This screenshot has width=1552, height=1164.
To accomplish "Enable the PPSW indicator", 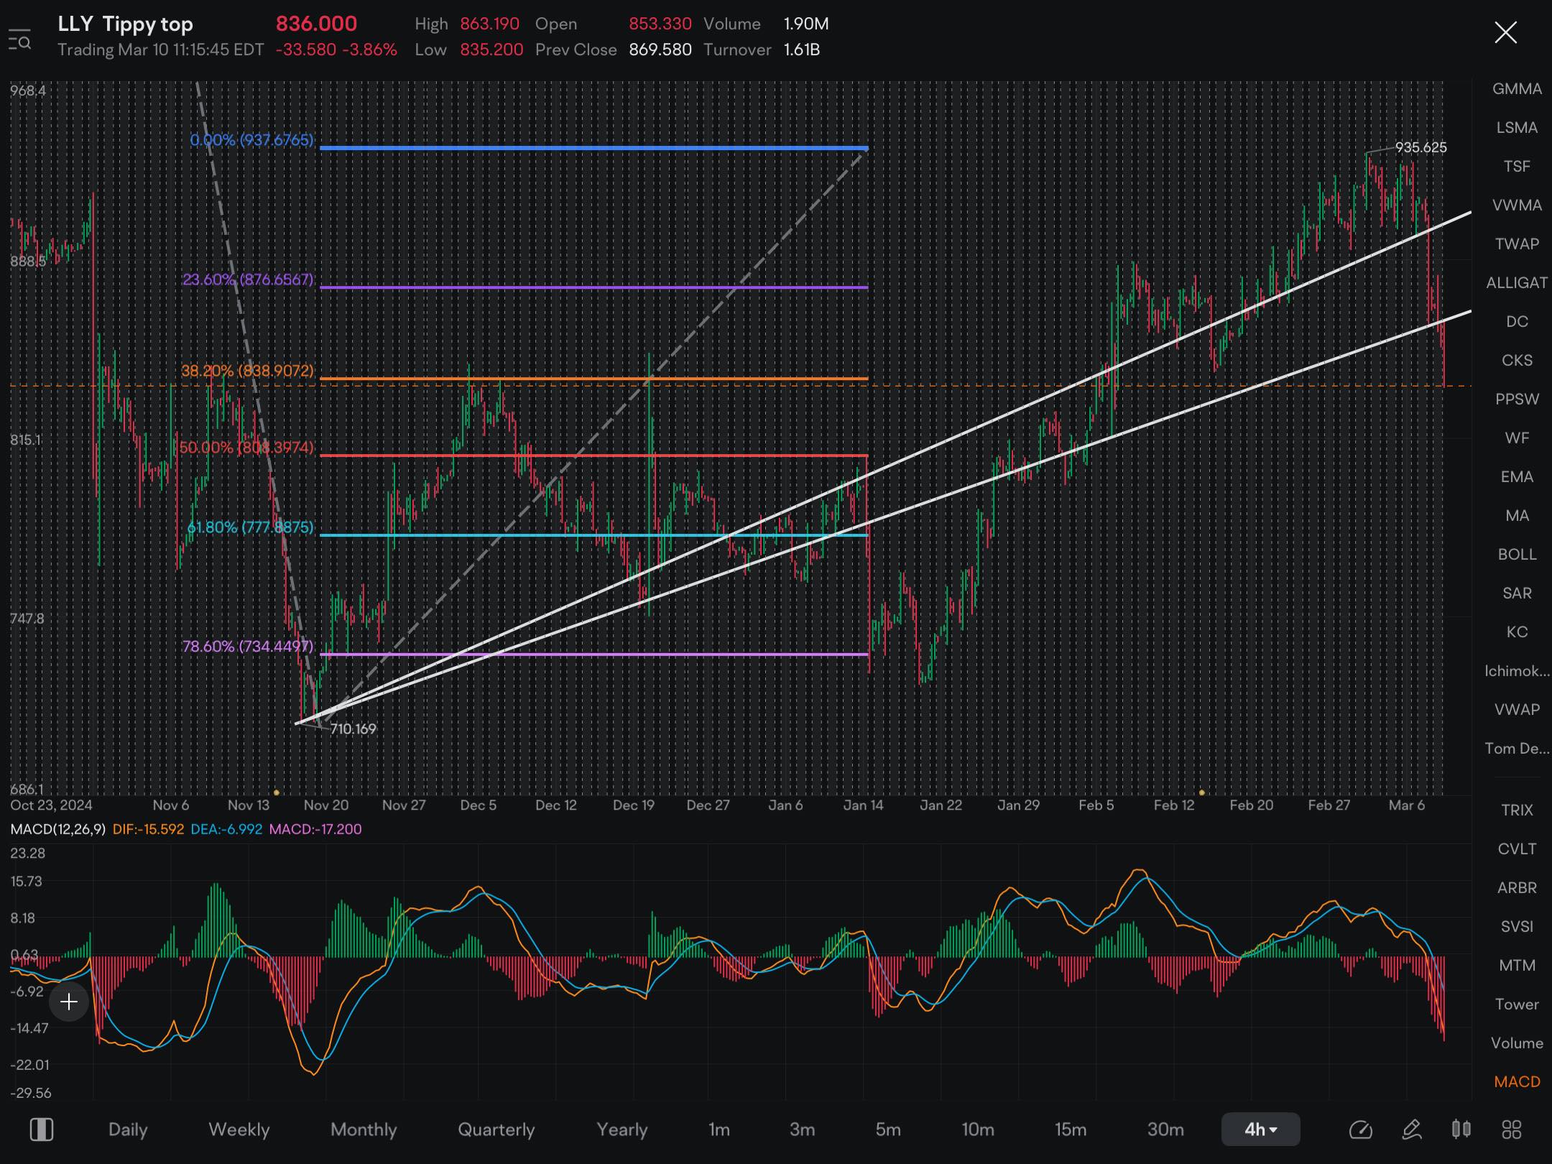I will point(1517,399).
